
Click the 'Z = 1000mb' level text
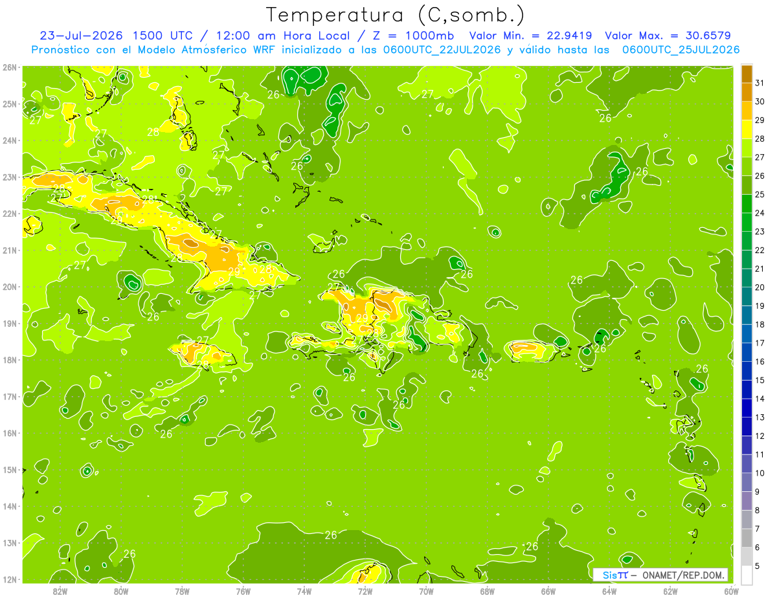coord(411,36)
